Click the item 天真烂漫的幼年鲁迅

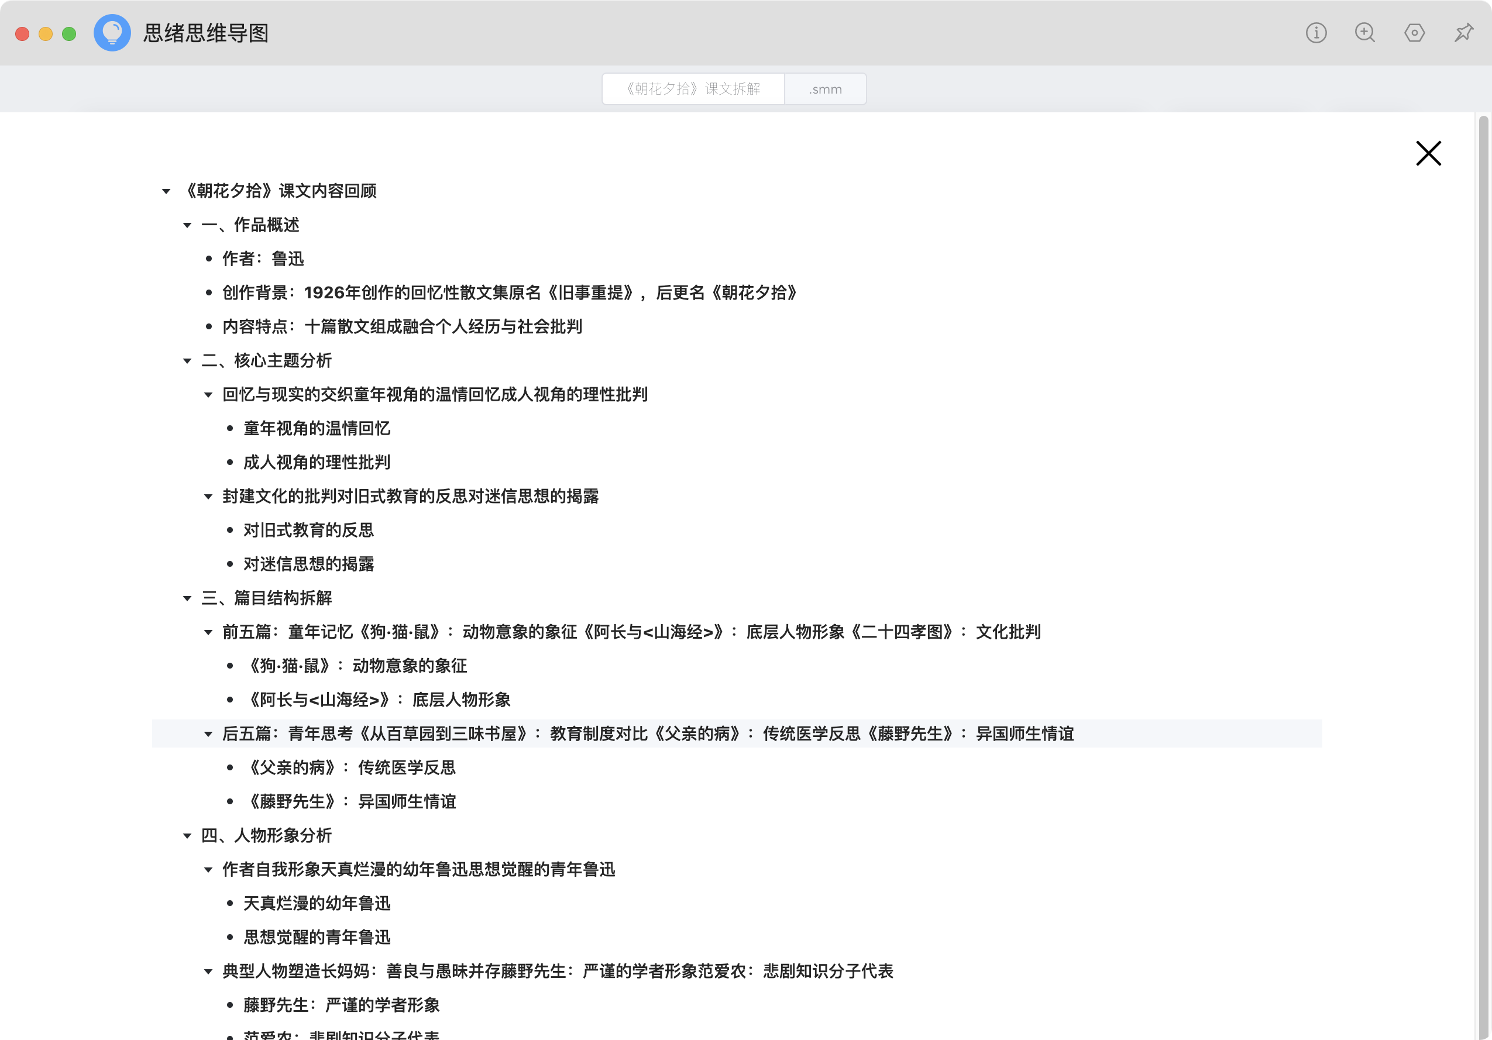tap(317, 903)
